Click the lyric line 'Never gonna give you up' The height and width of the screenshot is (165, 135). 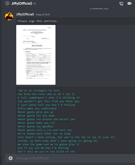tap(36, 112)
